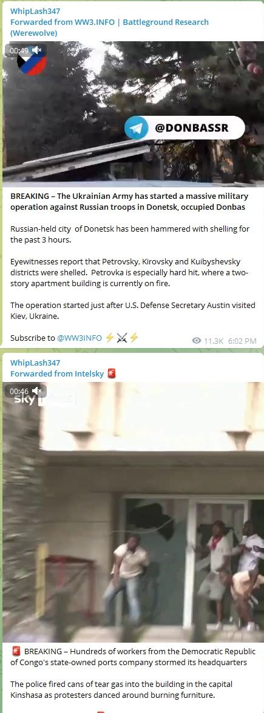Click the crossed swords emoji after @WW3INFO
264x713 pixels.
pos(121,338)
